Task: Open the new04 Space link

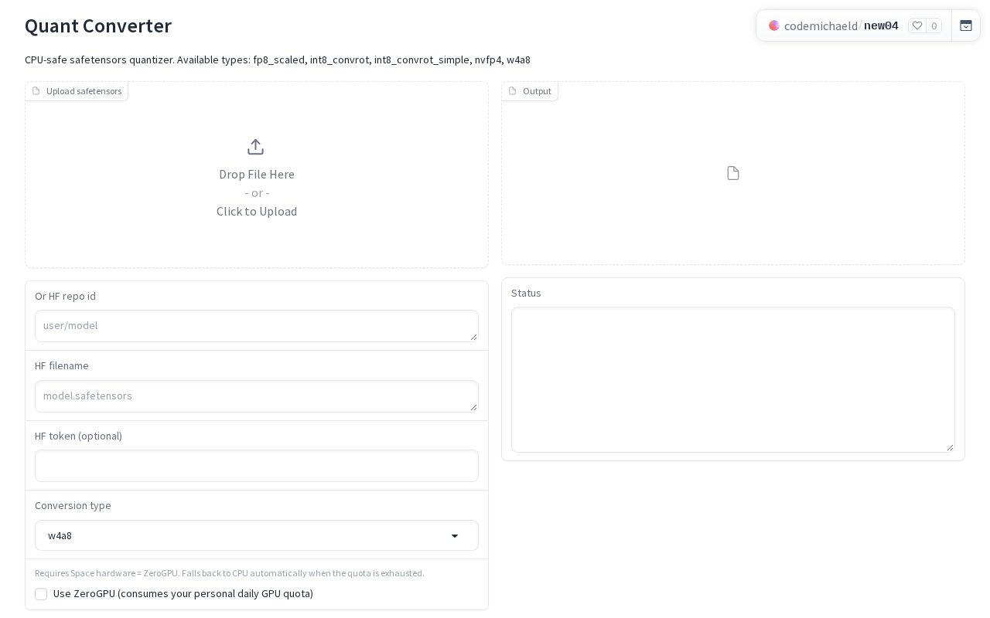Action: (881, 25)
